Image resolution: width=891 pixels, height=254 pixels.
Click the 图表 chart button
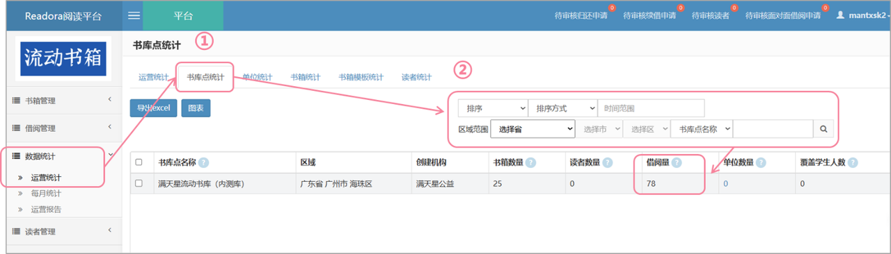tap(196, 108)
